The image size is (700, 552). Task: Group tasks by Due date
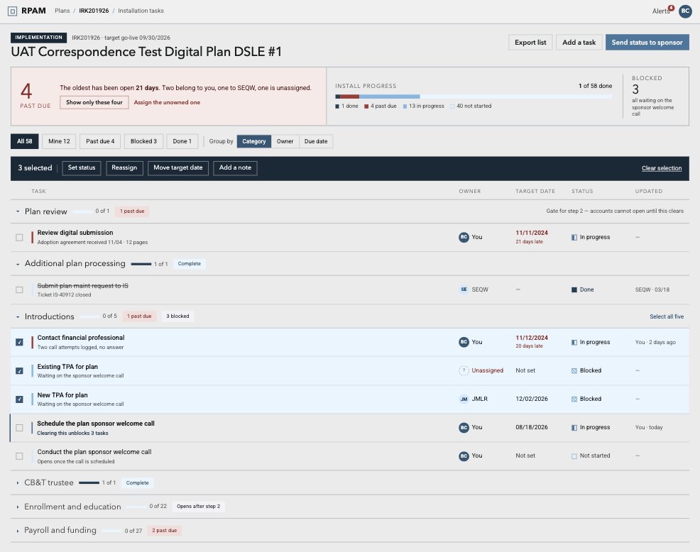[x=316, y=141]
